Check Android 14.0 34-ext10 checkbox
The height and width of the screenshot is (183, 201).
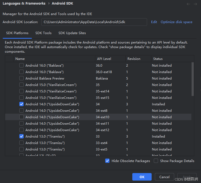(21, 117)
